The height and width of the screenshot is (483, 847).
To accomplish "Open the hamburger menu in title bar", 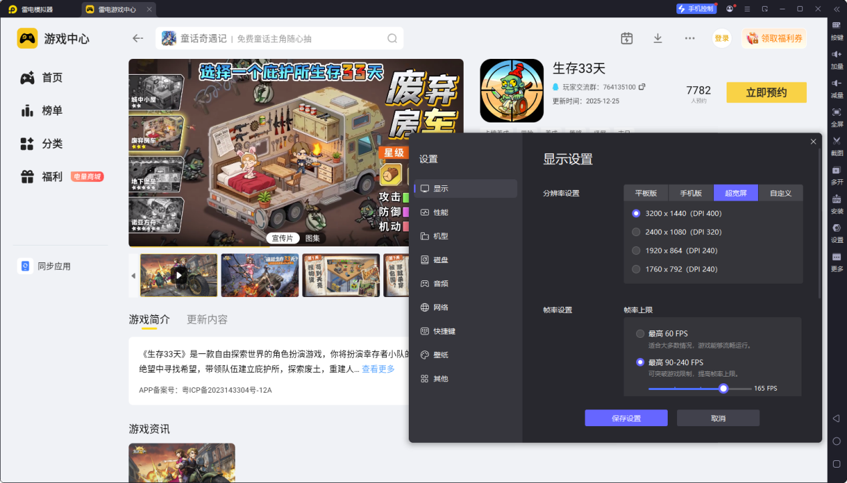I will [747, 9].
